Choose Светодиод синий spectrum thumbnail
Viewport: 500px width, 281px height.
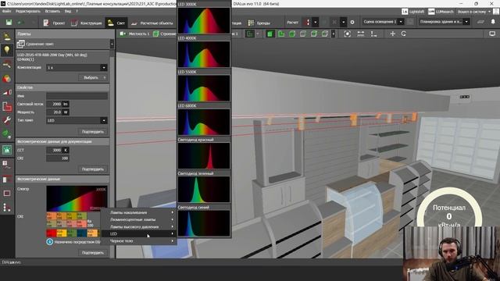pos(204,223)
